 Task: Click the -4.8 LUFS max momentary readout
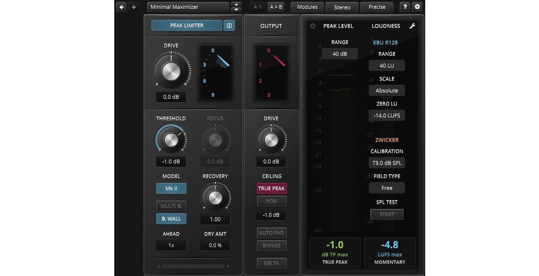tap(390, 253)
